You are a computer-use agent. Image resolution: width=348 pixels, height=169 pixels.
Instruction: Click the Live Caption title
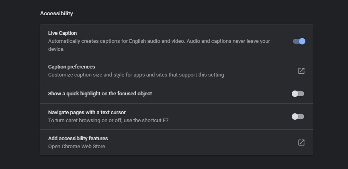click(x=62, y=33)
